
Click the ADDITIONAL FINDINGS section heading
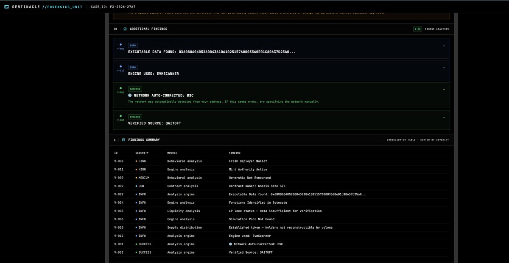pyautogui.click(x=148, y=29)
